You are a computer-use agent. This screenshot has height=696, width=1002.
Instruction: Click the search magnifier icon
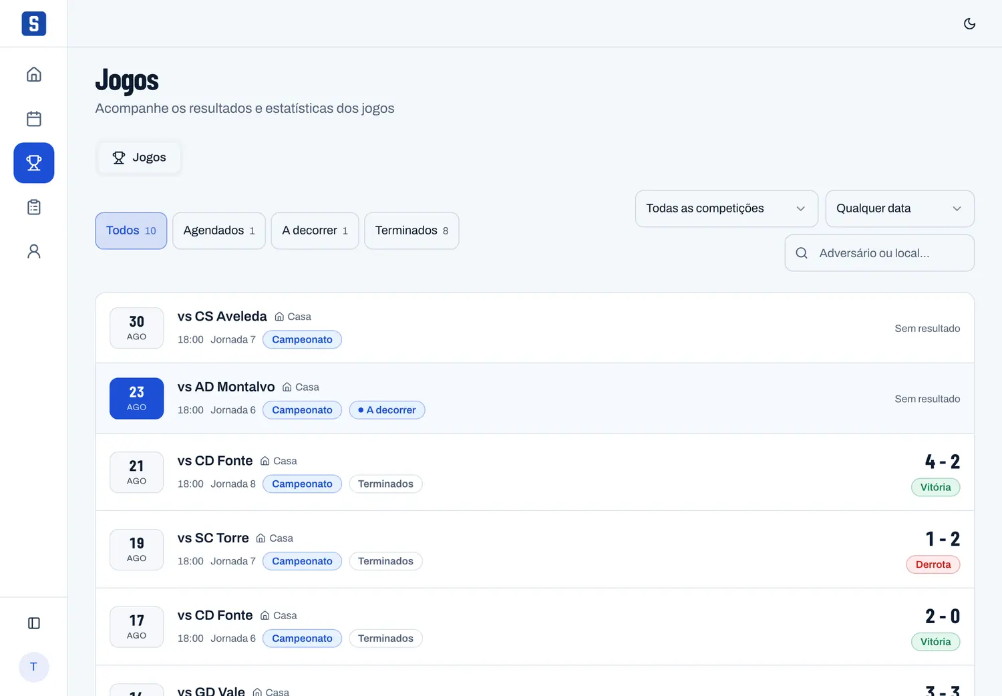(802, 253)
